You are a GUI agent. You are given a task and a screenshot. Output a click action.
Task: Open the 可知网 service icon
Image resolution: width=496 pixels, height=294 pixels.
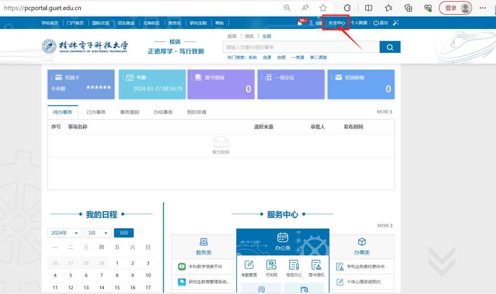click(271, 268)
